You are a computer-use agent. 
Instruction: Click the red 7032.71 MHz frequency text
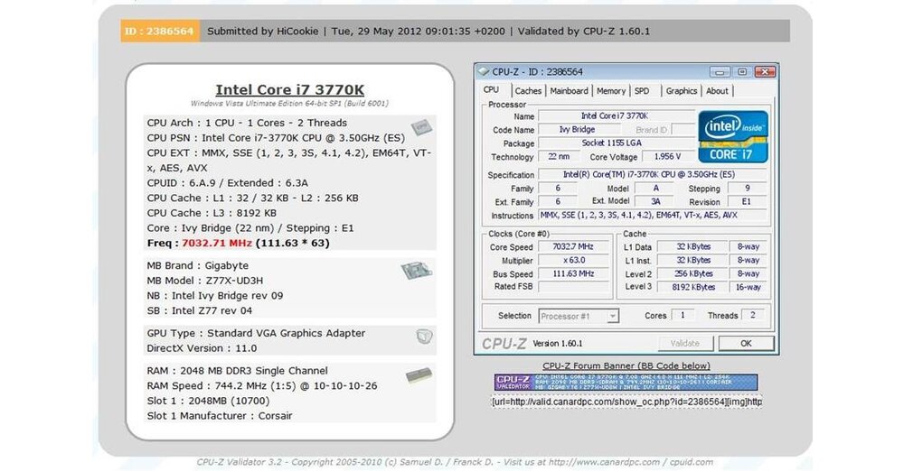coord(217,243)
